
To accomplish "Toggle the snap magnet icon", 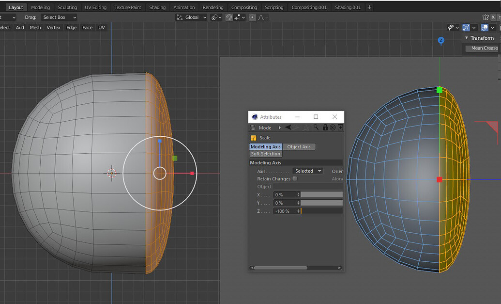I will tap(229, 17).
